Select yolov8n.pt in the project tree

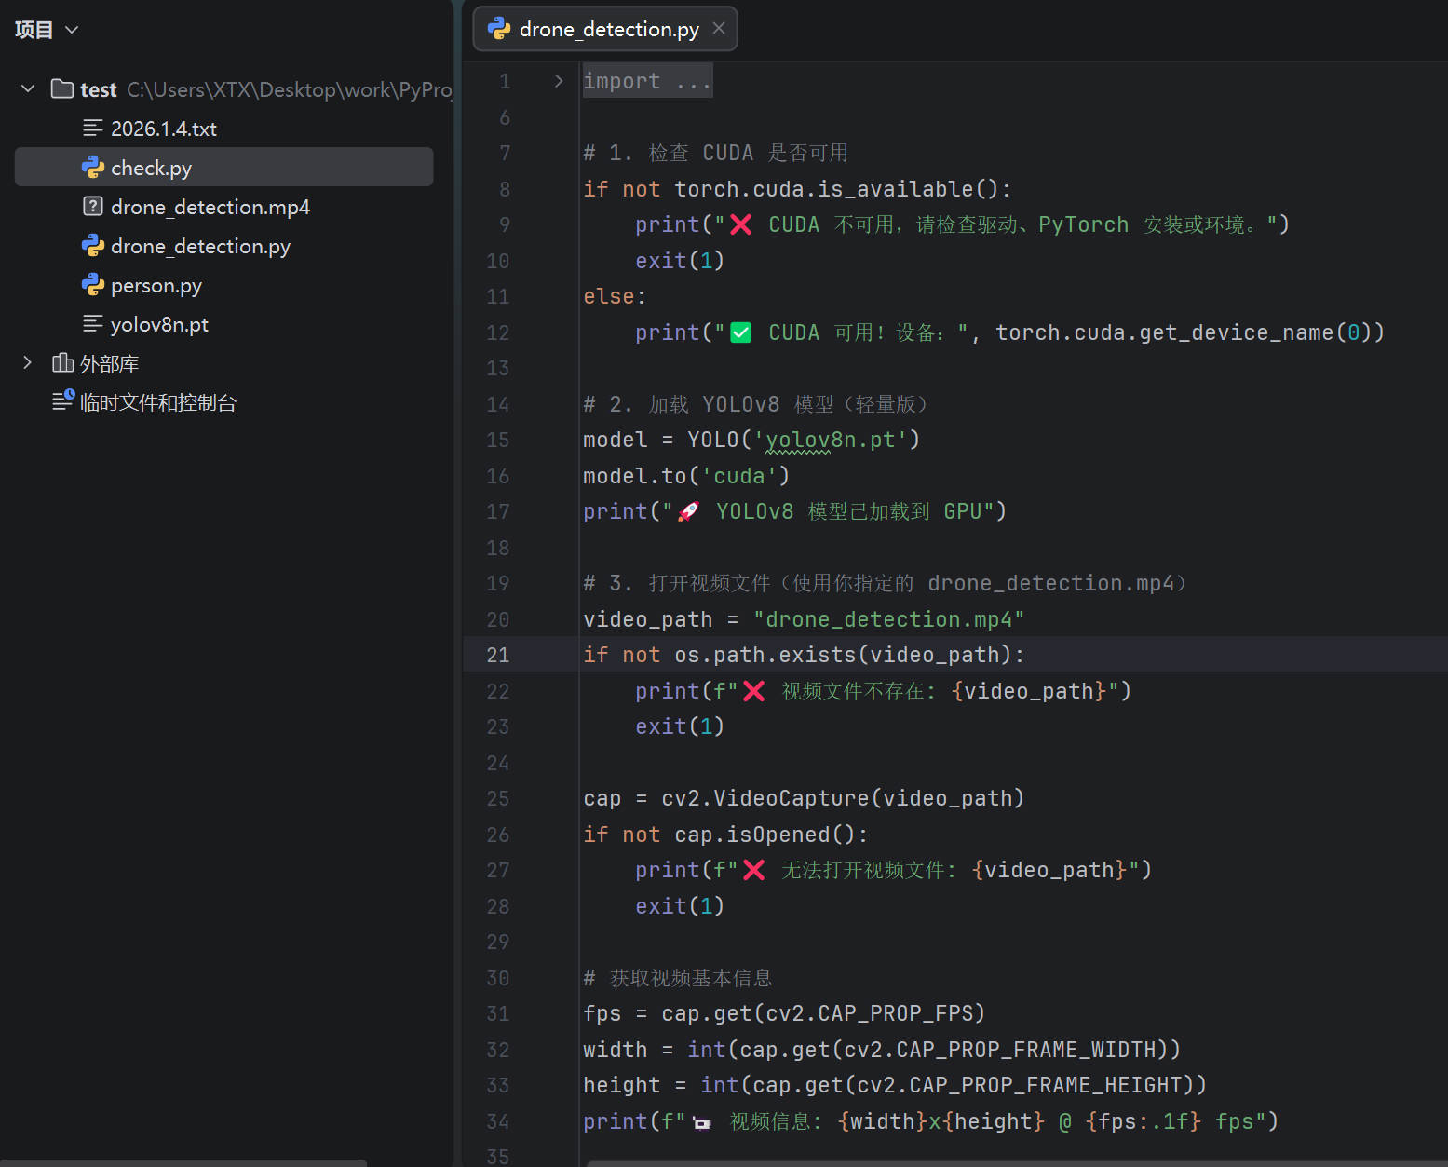click(159, 324)
